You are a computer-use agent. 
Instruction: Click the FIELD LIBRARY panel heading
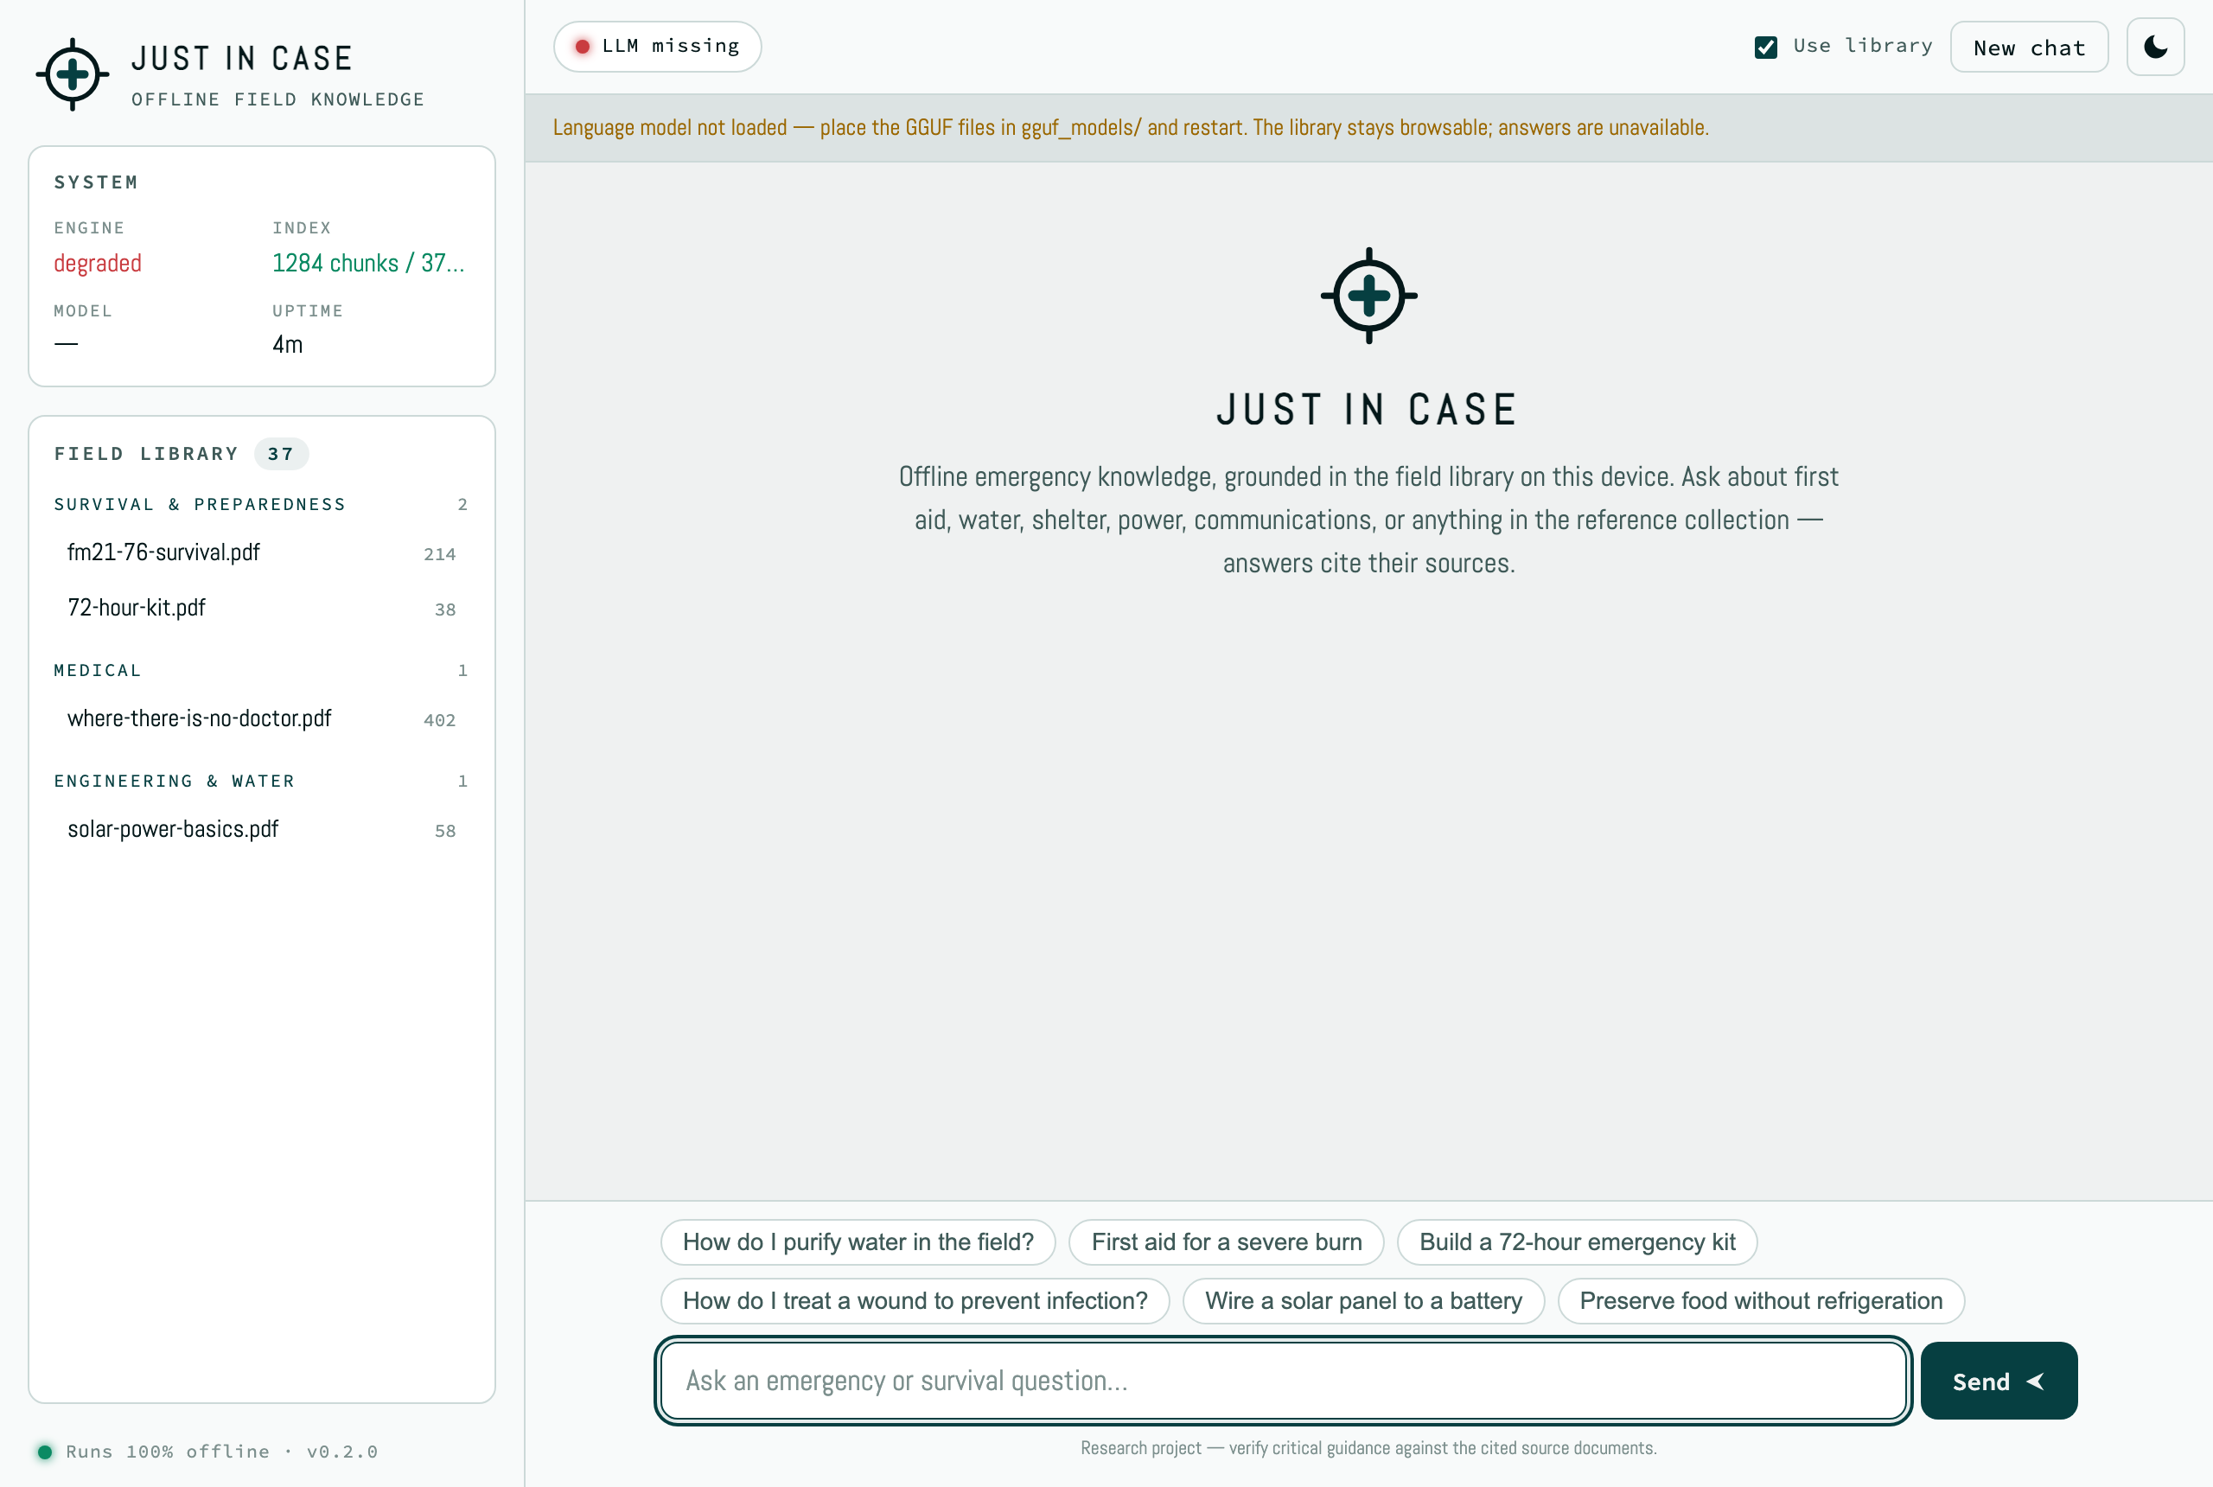tap(146, 453)
